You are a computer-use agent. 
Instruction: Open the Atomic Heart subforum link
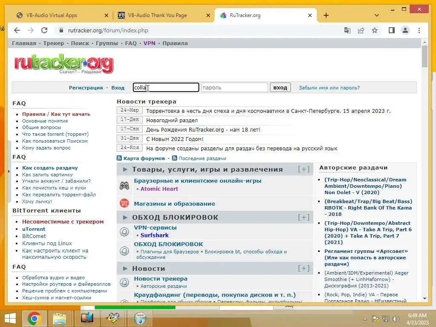coord(159,189)
